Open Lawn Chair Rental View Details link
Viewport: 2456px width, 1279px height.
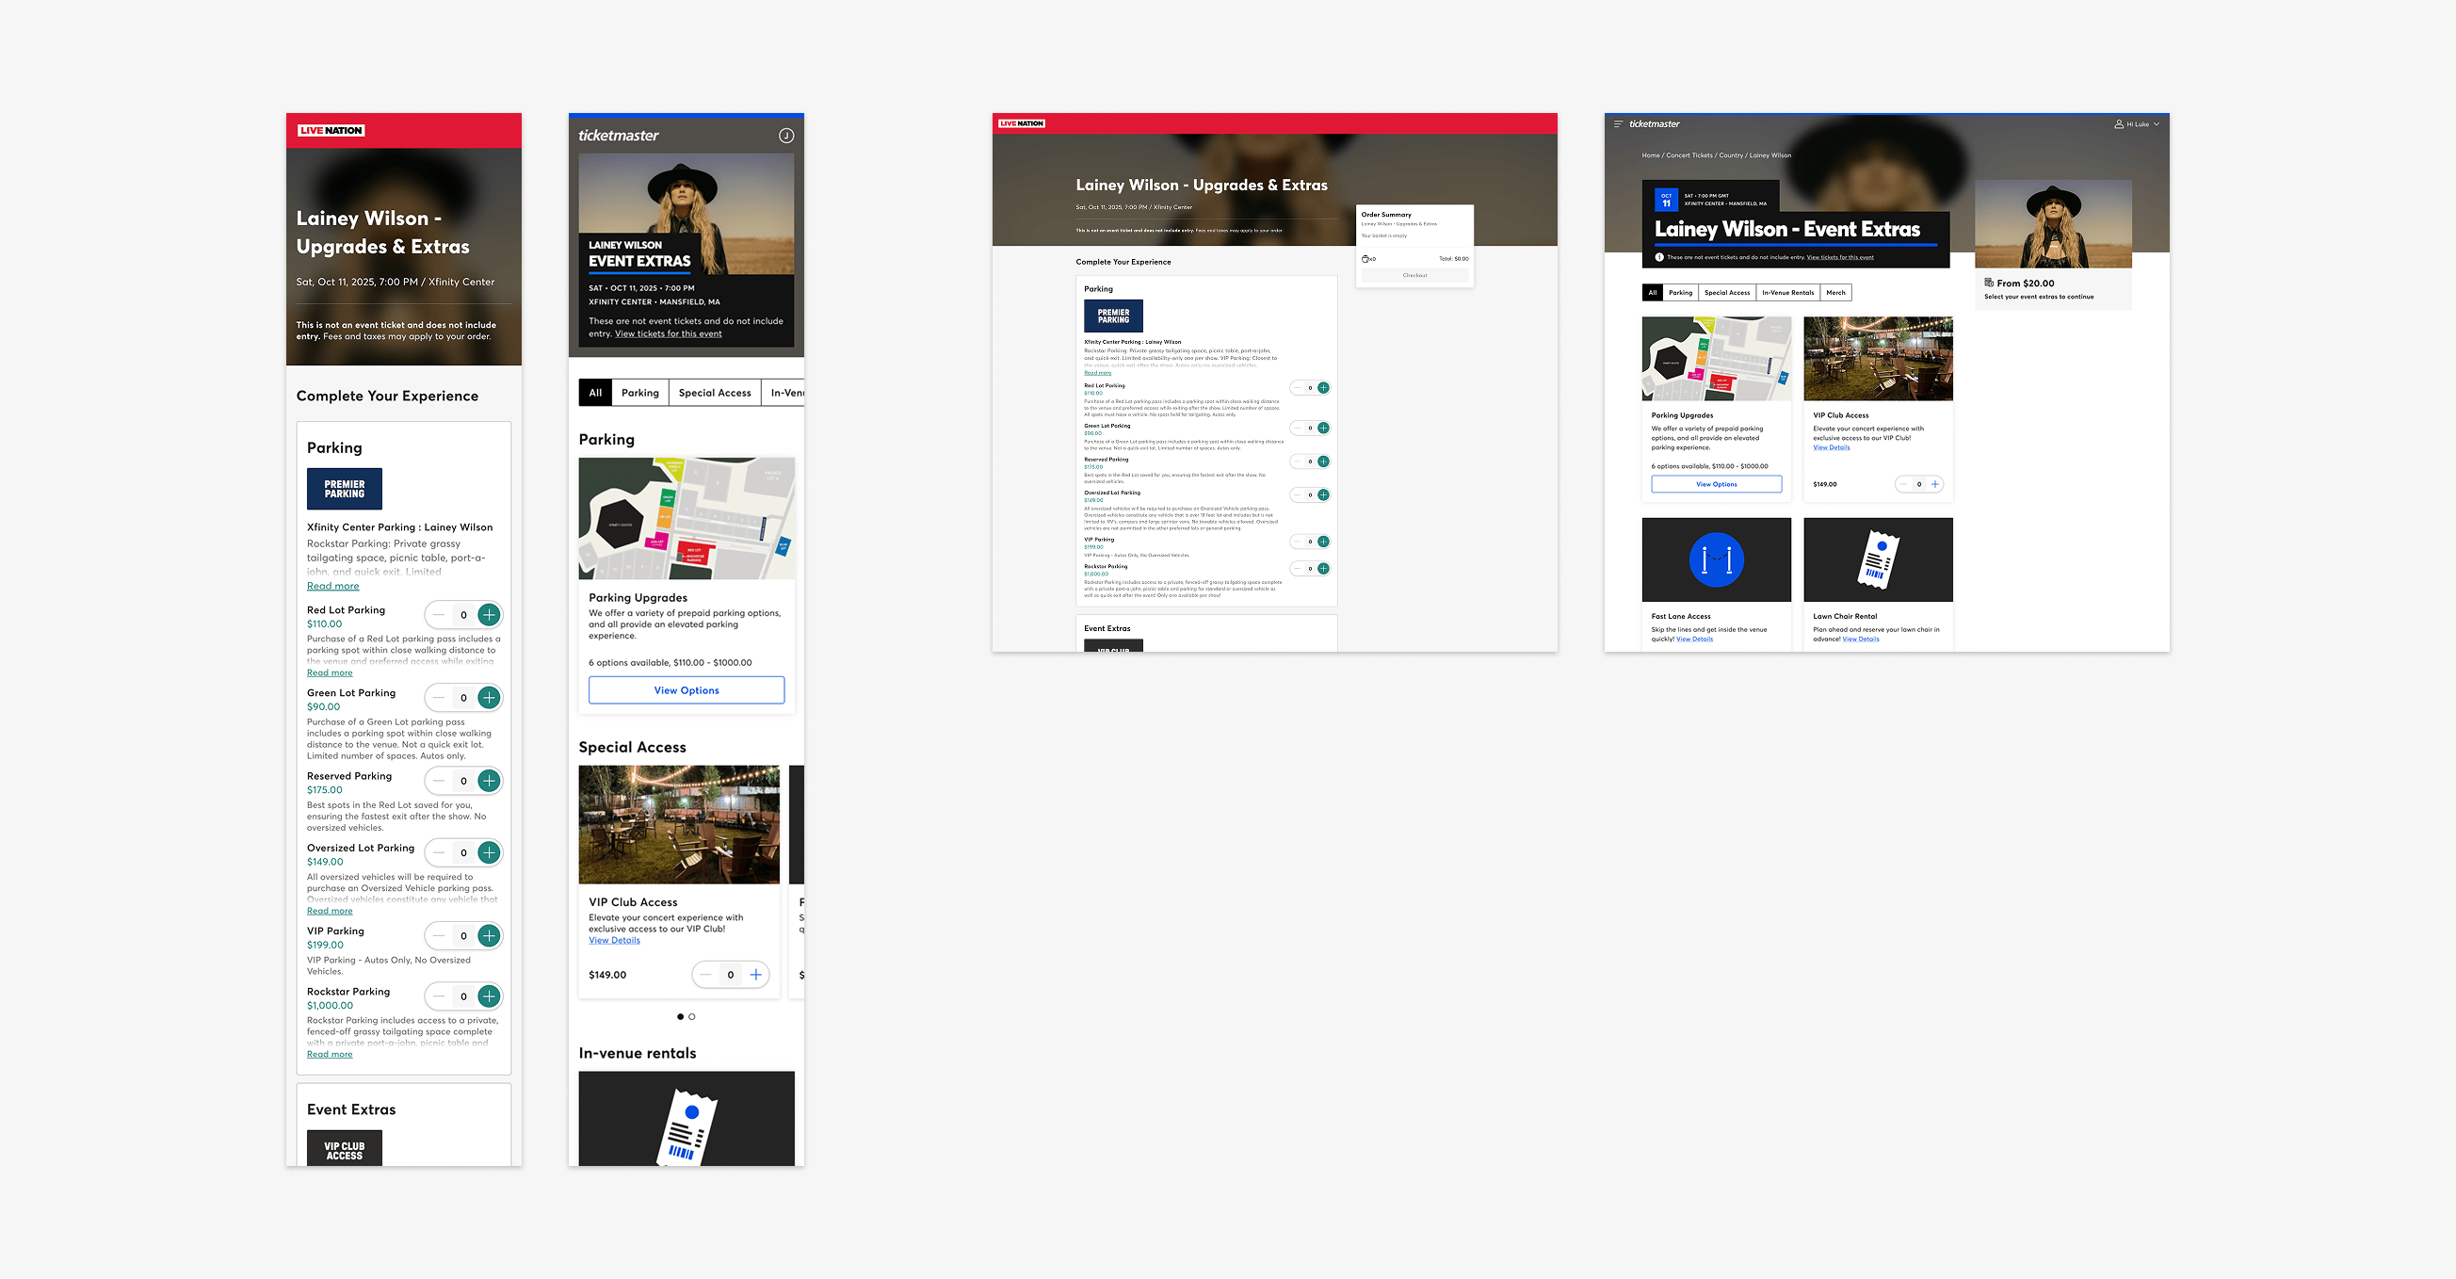pos(1860,639)
